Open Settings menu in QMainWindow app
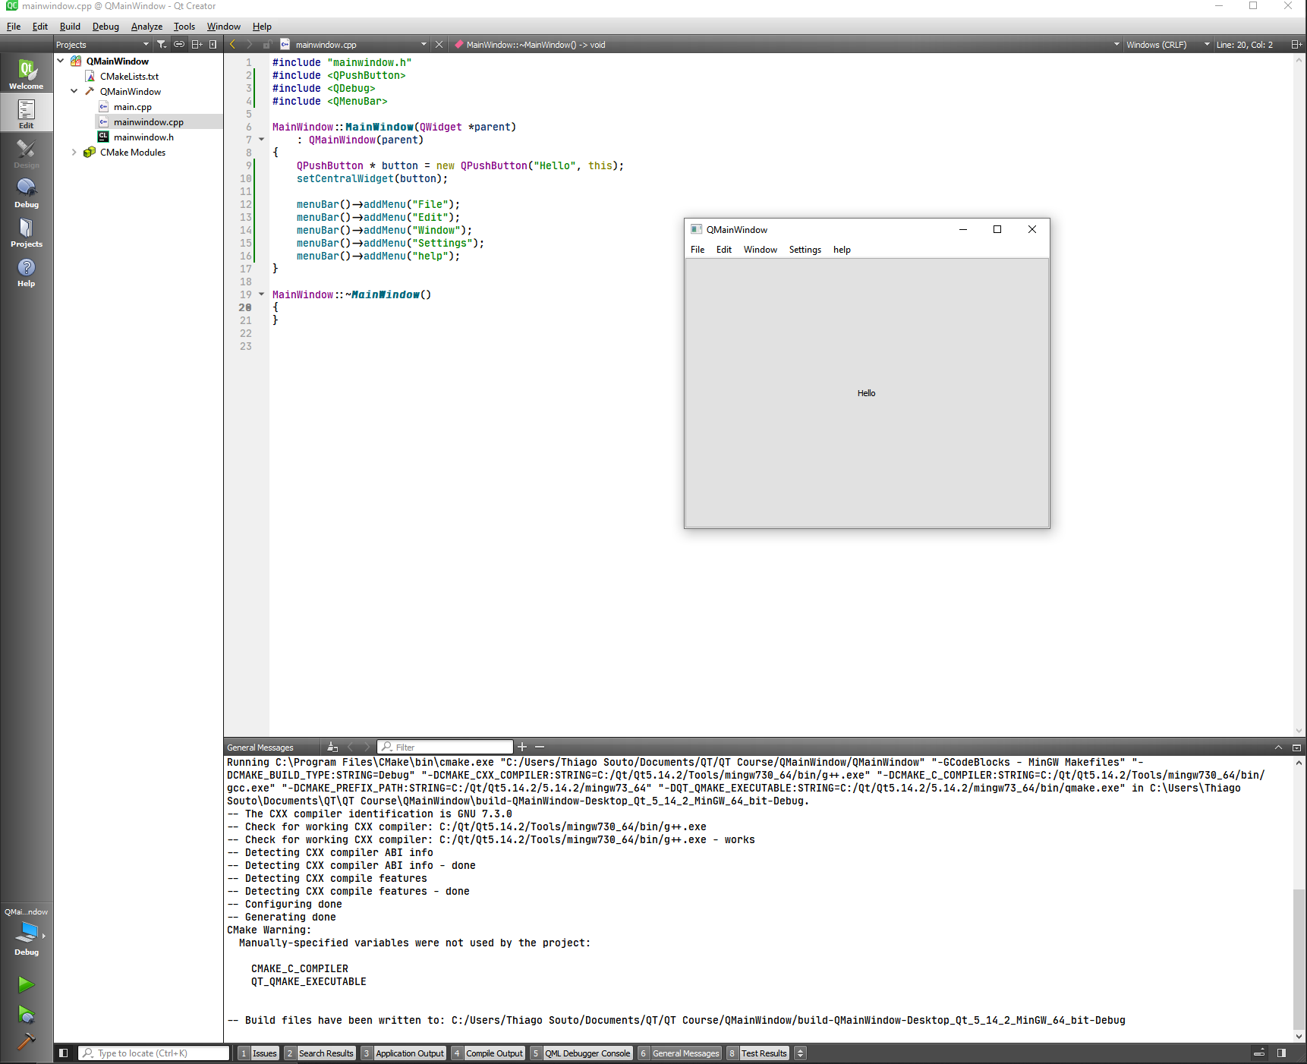This screenshot has width=1307, height=1064. click(805, 250)
